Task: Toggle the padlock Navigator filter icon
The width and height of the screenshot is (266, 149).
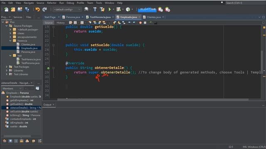Action: click(x=22, y=141)
